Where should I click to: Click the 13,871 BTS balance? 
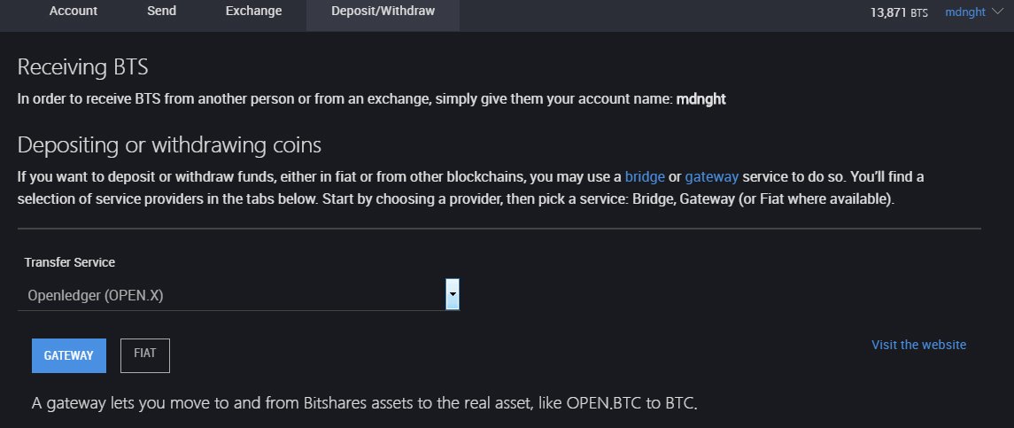coord(900,13)
